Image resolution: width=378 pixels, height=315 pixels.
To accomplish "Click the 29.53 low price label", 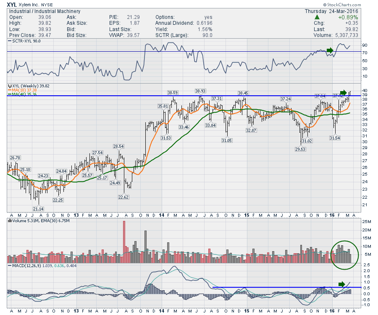I will [x=300, y=149].
